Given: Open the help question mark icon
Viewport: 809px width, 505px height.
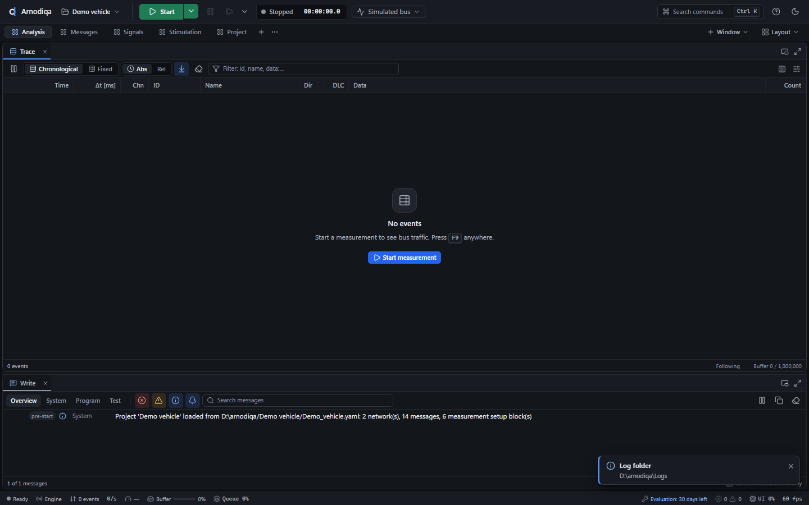Looking at the screenshot, I should pyautogui.click(x=776, y=12).
